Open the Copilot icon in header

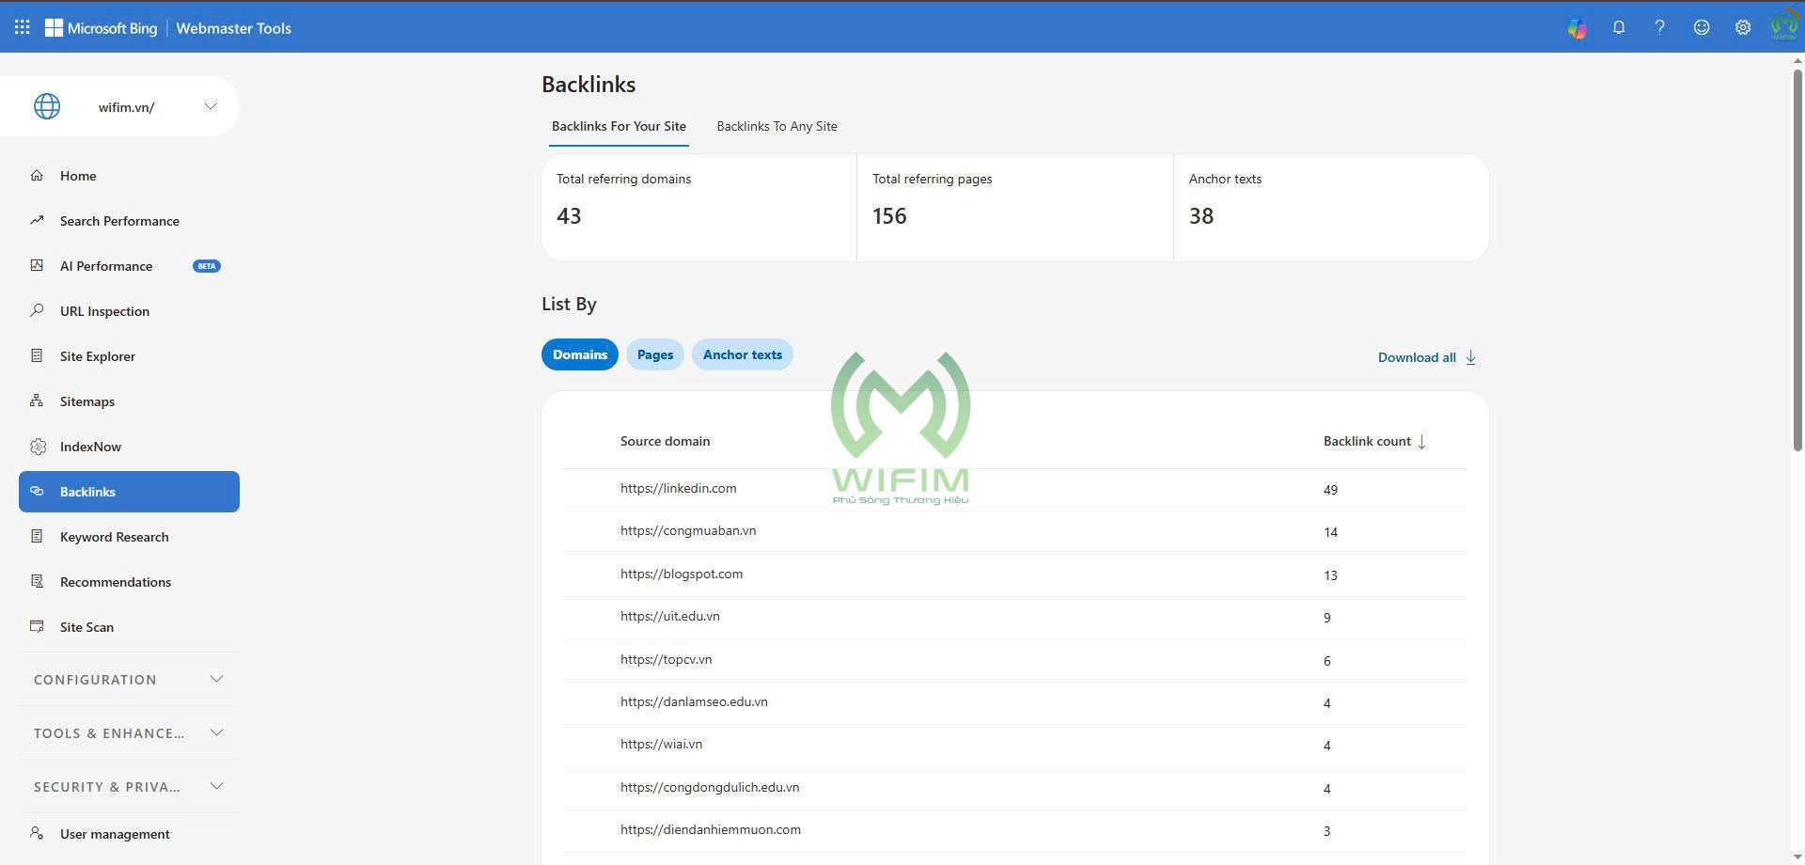point(1577,28)
